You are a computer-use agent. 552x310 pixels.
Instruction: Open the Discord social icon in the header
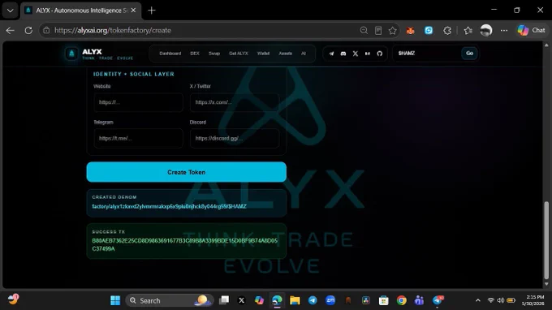(x=343, y=54)
